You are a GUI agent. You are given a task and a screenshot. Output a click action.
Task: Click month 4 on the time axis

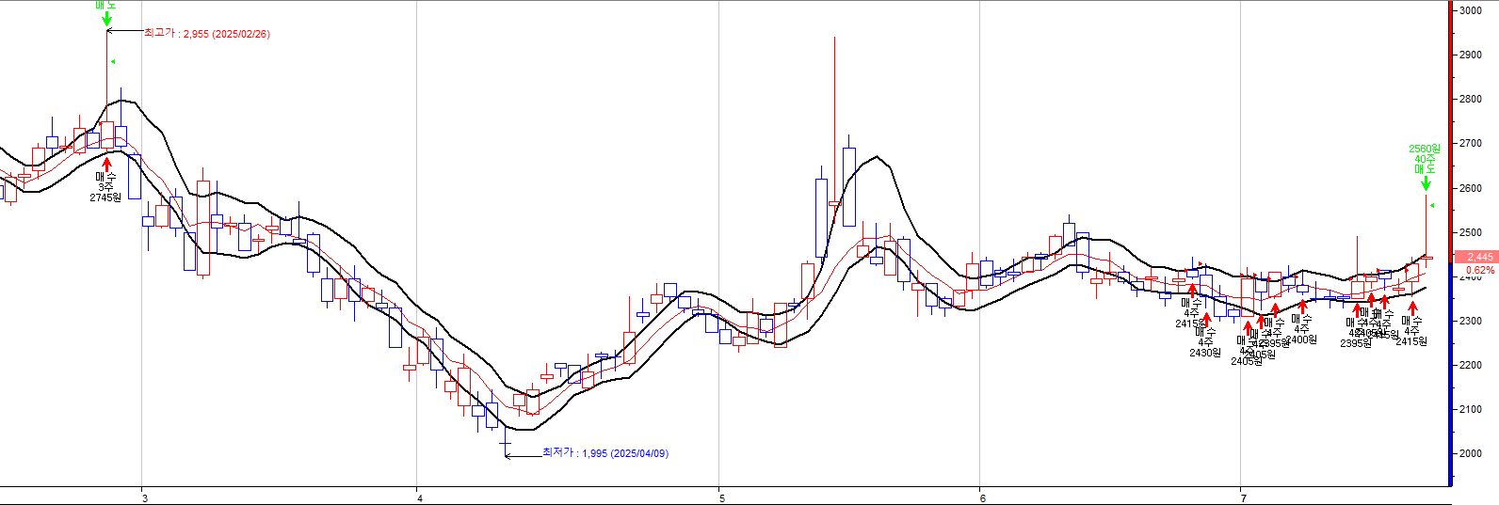[x=419, y=497]
